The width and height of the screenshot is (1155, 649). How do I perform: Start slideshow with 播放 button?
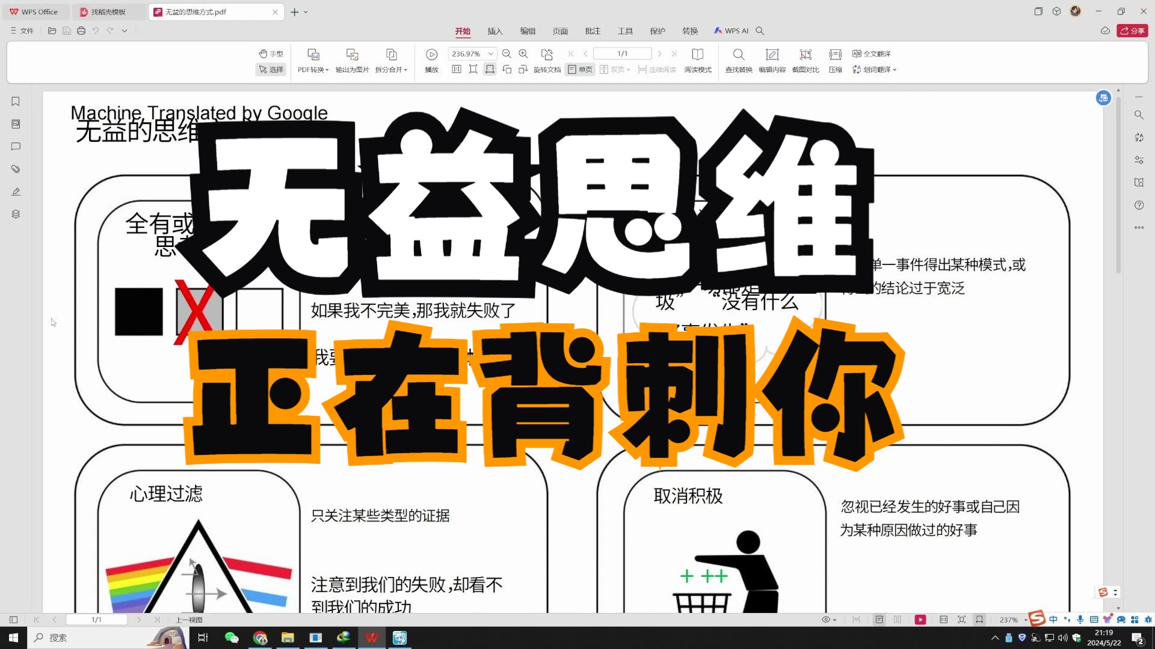(x=431, y=61)
